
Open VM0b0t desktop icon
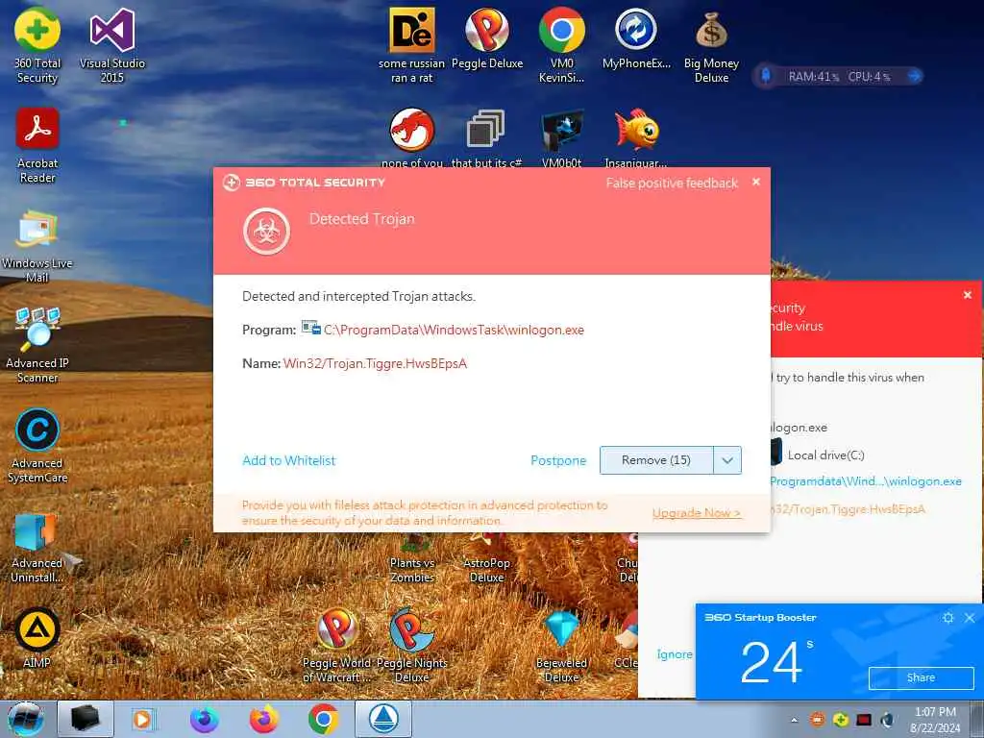pos(561,138)
